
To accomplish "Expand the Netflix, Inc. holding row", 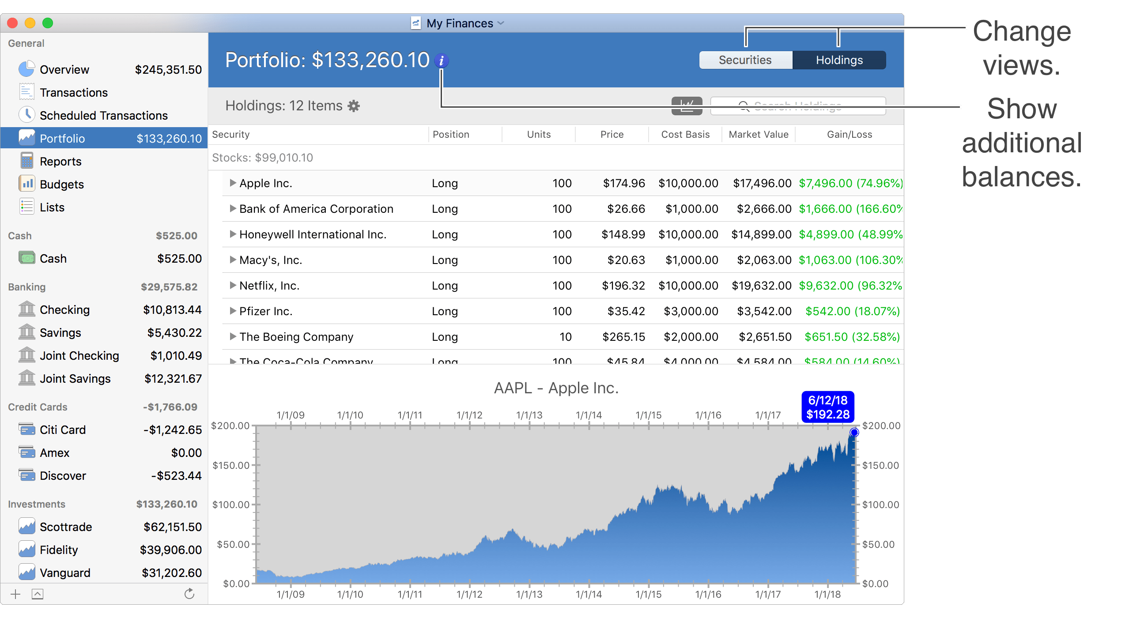I will coord(232,285).
